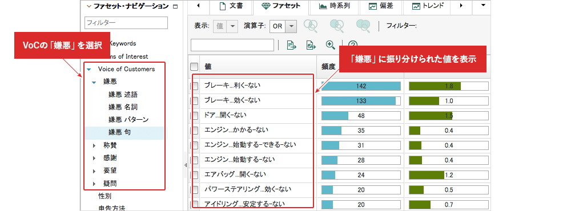Toggle the select-all checkbox in table header
This screenshot has height=211, width=571.
coord(195,67)
